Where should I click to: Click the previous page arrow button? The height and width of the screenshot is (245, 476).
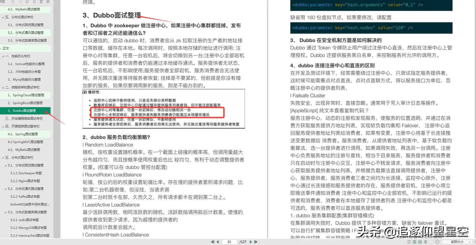click(x=217, y=242)
